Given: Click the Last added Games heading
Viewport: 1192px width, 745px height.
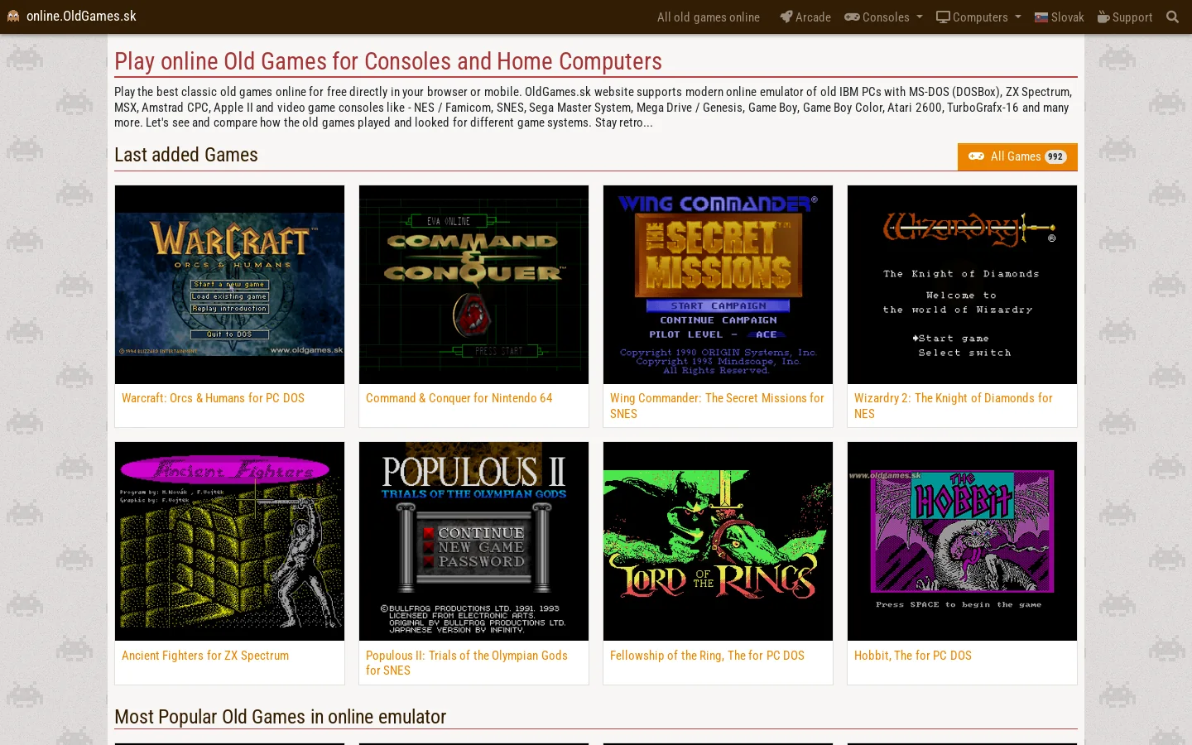Looking at the screenshot, I should 186,155.
